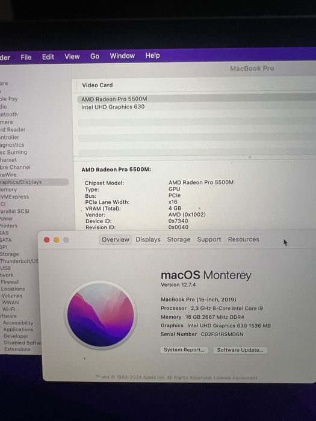
Task: Select Thunderbolt/USB4 in the sidebar
Action: click(19, 261)
